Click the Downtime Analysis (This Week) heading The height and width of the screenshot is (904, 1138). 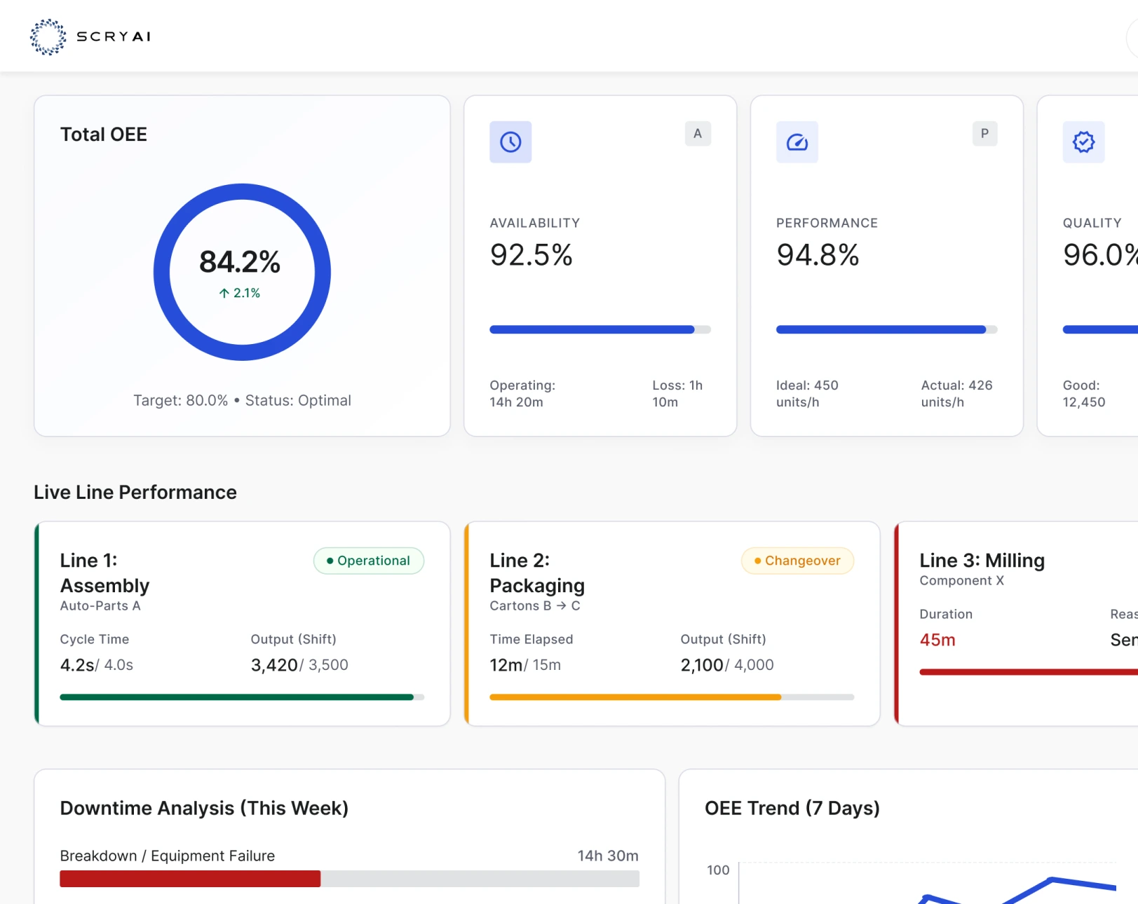(204, 808)
